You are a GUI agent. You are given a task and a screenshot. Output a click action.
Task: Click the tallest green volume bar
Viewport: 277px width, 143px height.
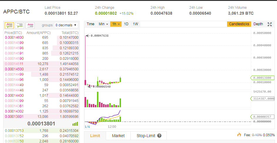pos(98,99)
